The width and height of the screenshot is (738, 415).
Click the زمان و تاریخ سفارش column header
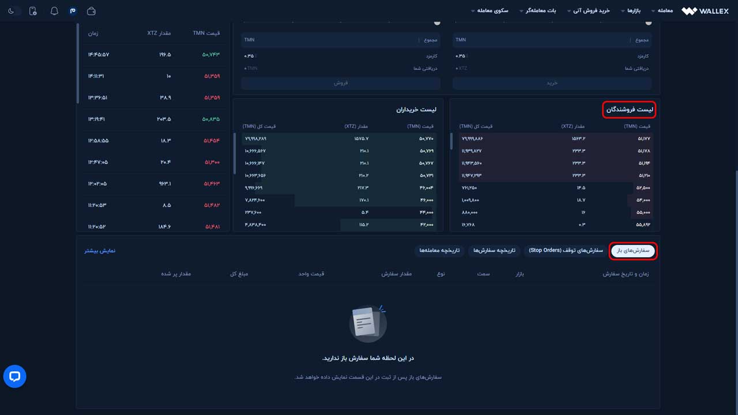click(x=626, y=274)
